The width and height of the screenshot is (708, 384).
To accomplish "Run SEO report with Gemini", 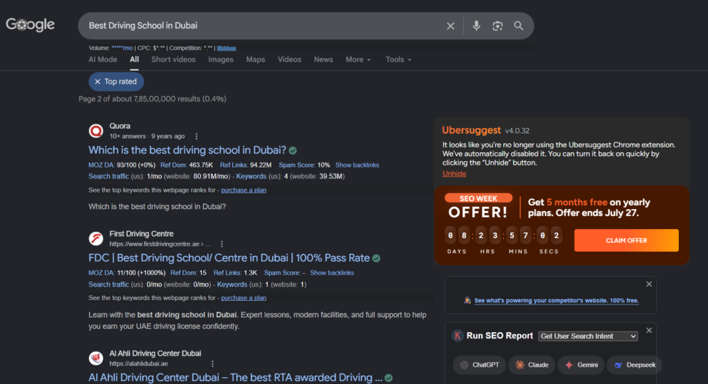I will [581, 365].
